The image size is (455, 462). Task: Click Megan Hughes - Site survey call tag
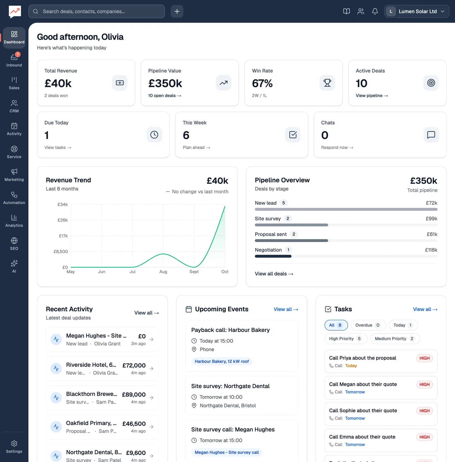pos(227,452)
